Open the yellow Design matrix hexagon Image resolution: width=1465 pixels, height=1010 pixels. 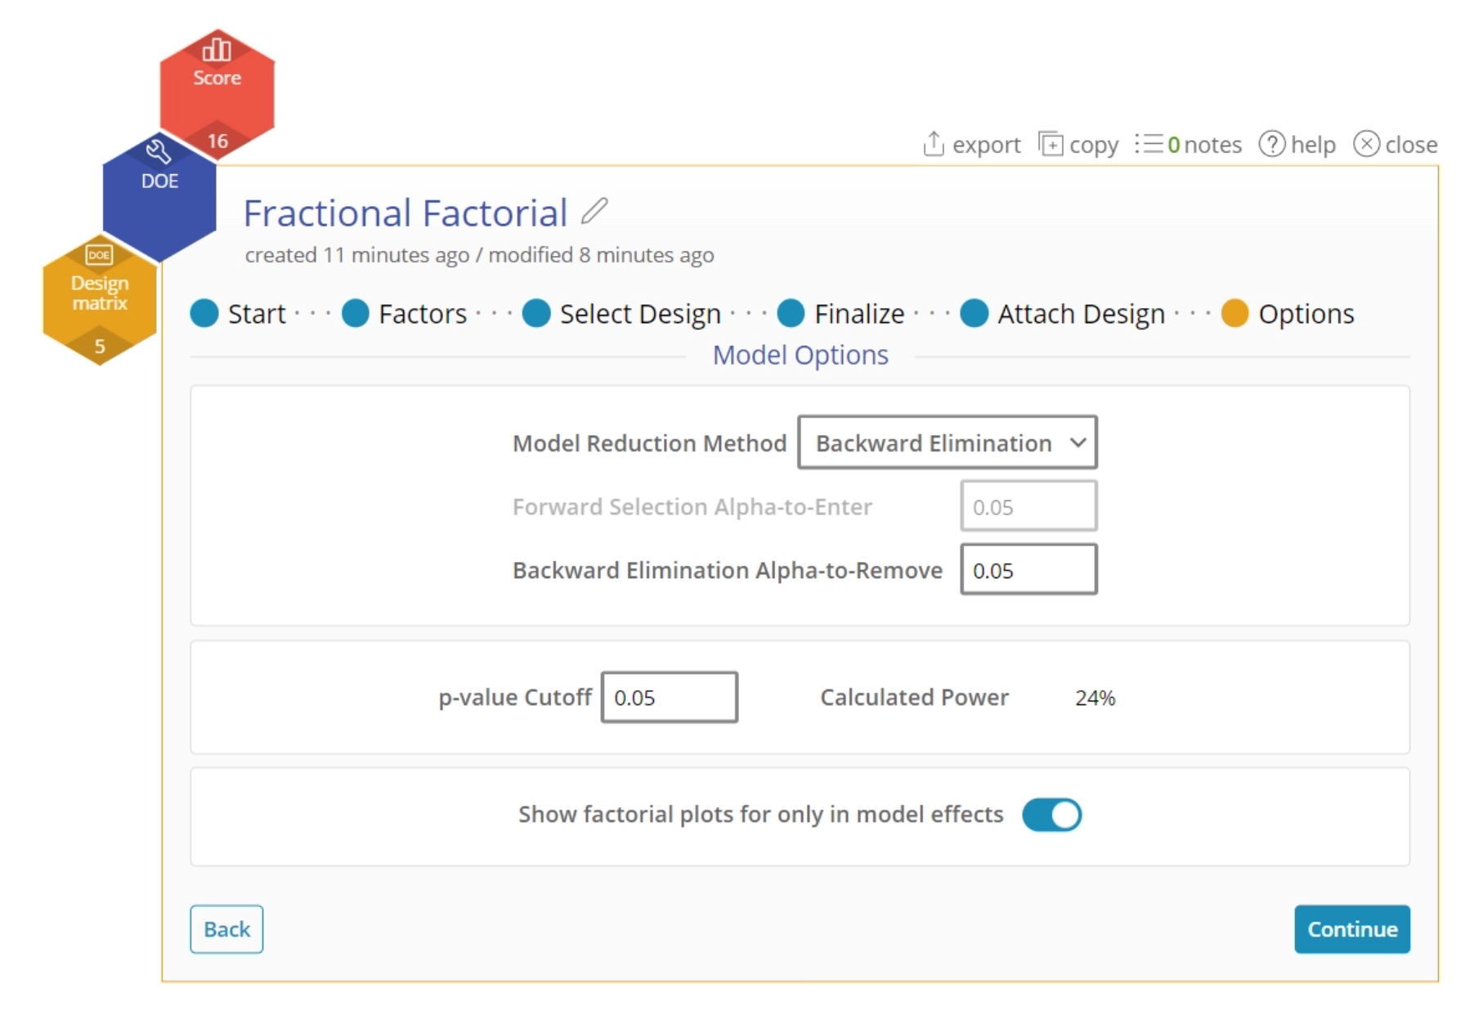(x=100, y=300)
